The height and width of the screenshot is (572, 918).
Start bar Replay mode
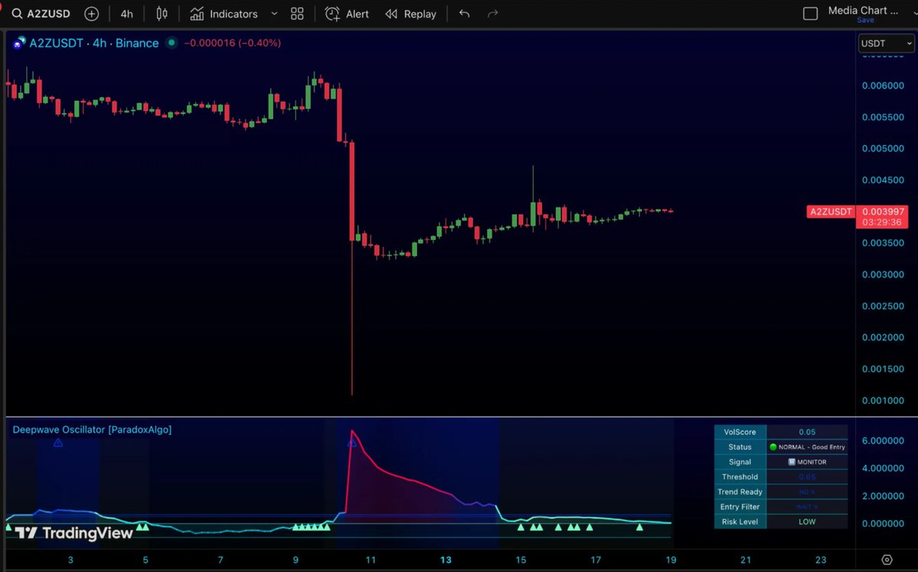pyautogui.click(x=411, y=14)
